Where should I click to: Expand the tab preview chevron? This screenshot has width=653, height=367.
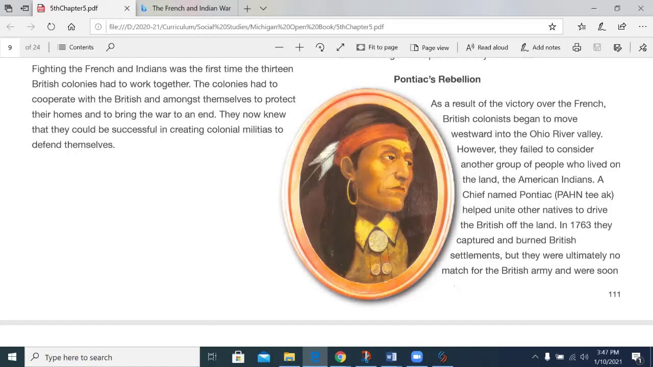pos(263,8)
